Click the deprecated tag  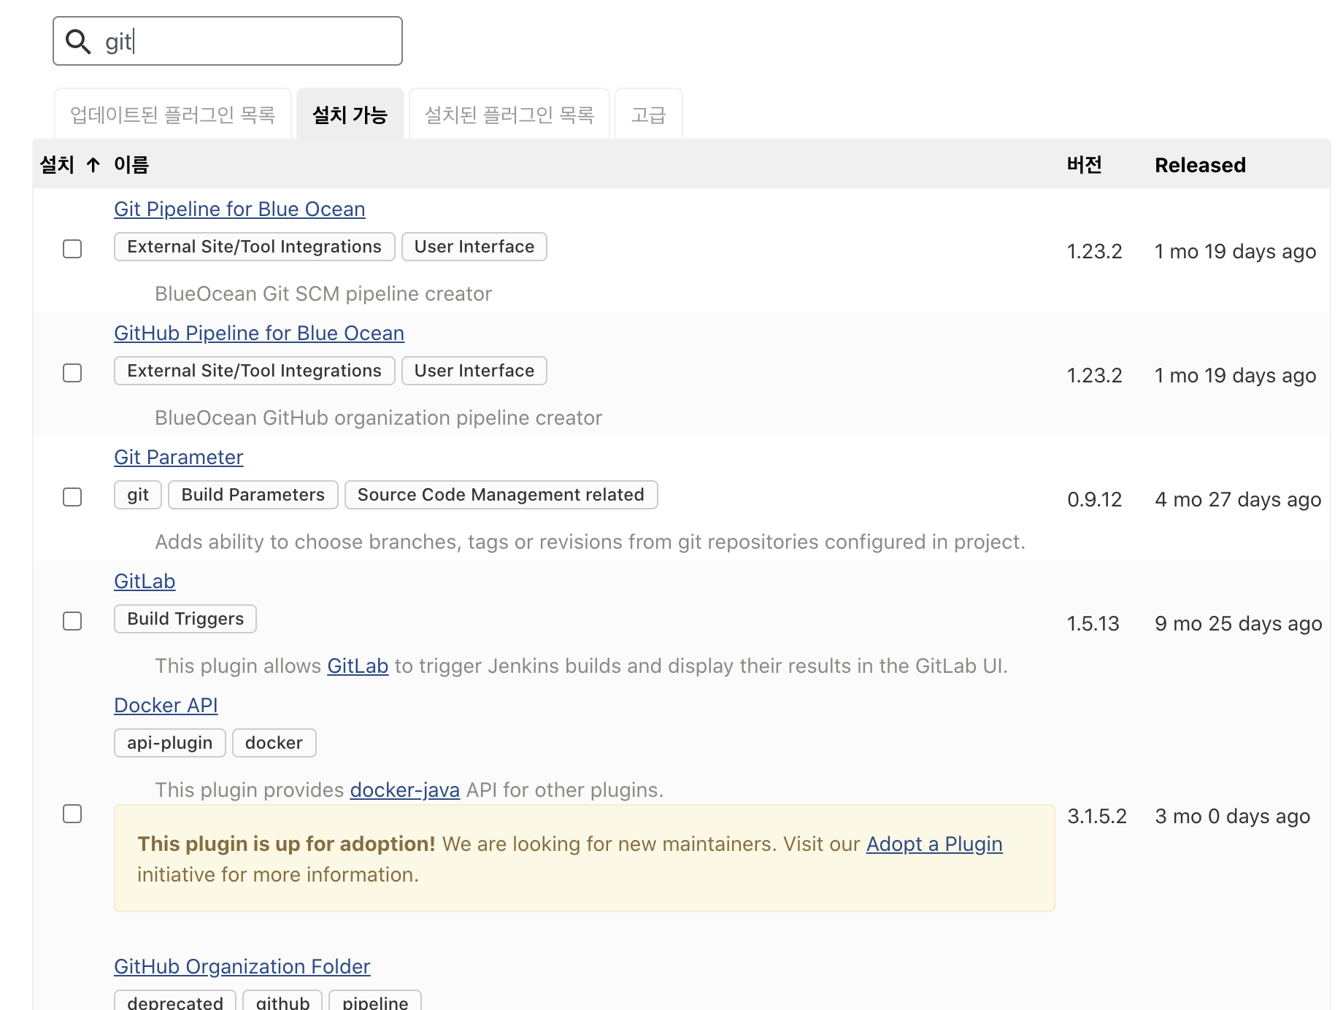(175, 1001)
